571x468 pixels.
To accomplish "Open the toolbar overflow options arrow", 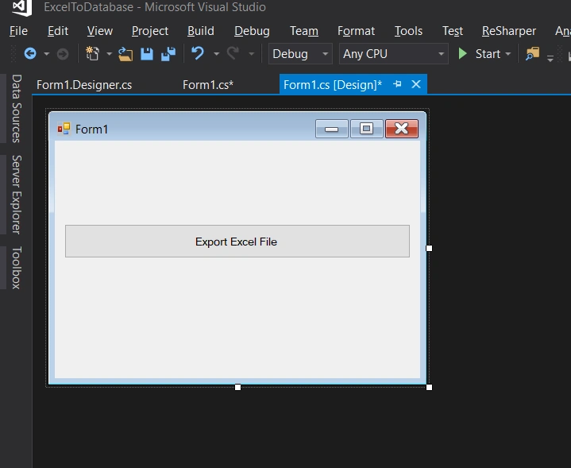I will (x=550, y=58).
